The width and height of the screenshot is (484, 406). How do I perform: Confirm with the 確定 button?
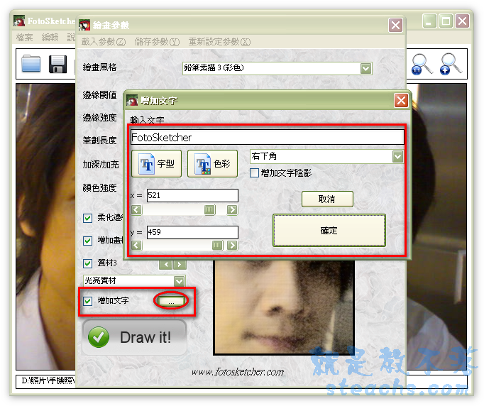[x=329, y=231]
